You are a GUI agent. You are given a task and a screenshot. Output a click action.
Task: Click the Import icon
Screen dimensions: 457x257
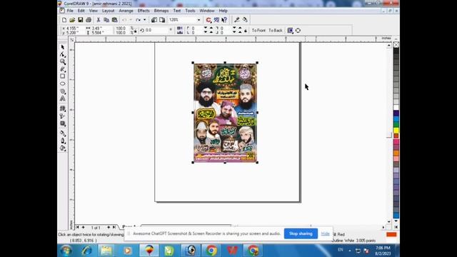pos(154,20)
